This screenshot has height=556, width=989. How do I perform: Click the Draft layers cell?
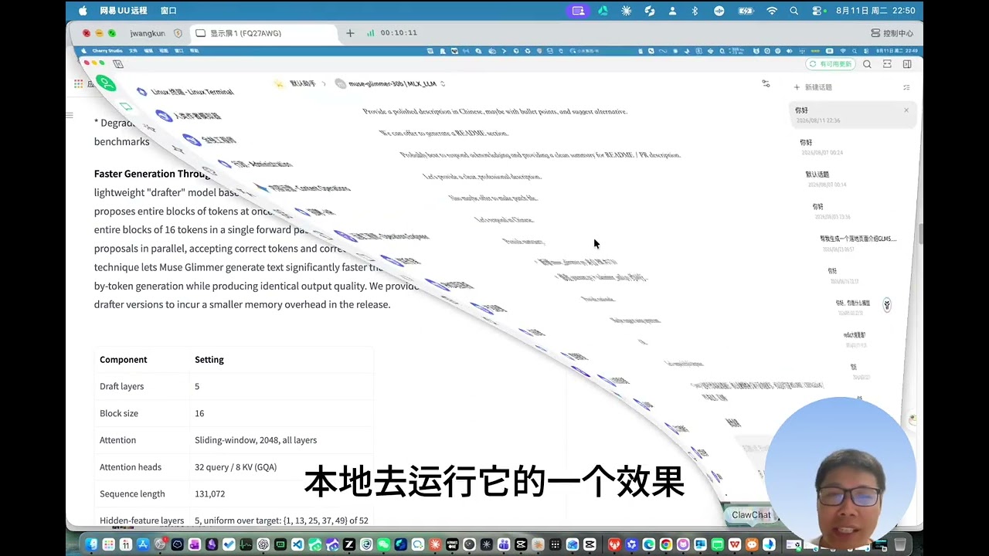121,386
